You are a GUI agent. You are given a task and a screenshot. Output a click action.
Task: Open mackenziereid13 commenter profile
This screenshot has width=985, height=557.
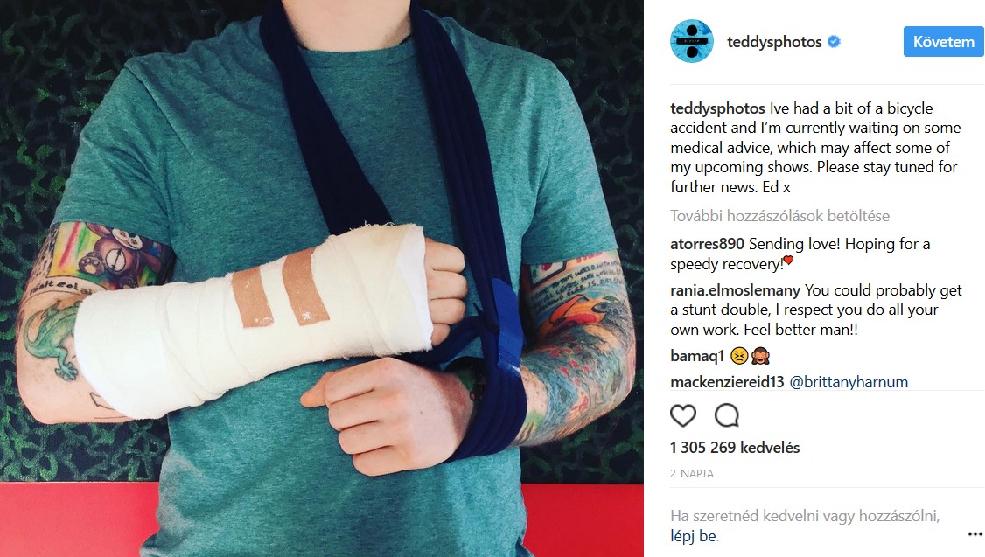tap(727, 382)
